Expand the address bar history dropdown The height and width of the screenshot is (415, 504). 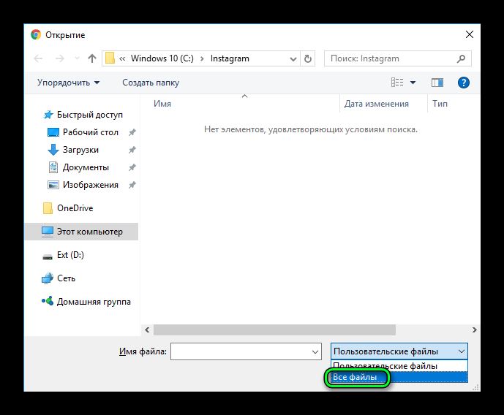pyautogui.click(x=293, y=58)
